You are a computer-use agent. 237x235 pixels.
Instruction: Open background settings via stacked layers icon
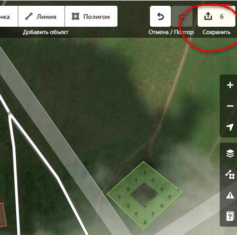[x=230, y=154]
